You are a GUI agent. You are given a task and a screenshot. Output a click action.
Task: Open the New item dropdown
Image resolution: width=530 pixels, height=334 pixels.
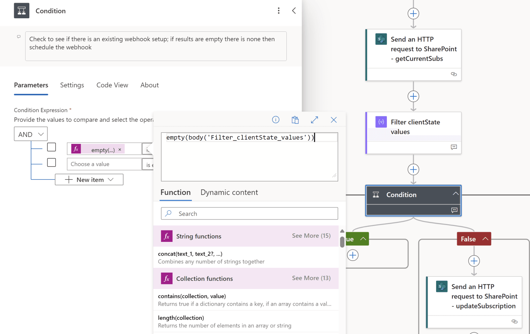coord(89,180)
